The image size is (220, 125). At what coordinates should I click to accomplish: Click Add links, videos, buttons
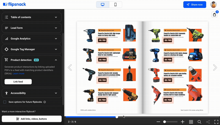(x=32, y=119)
